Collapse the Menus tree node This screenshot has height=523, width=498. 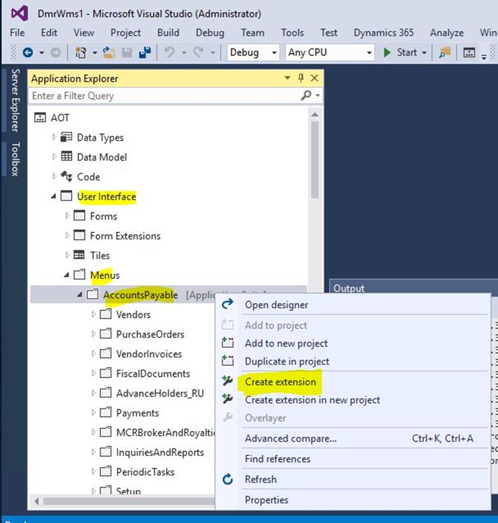click(x=66, y=275)
